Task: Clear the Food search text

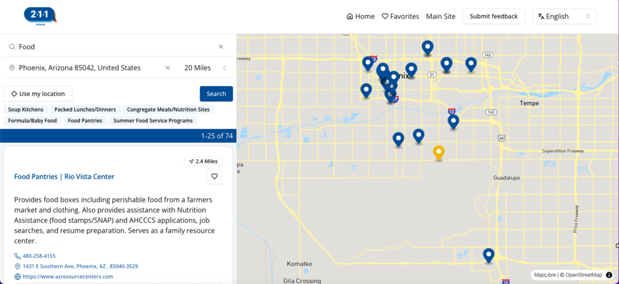Action: (221, 47)
